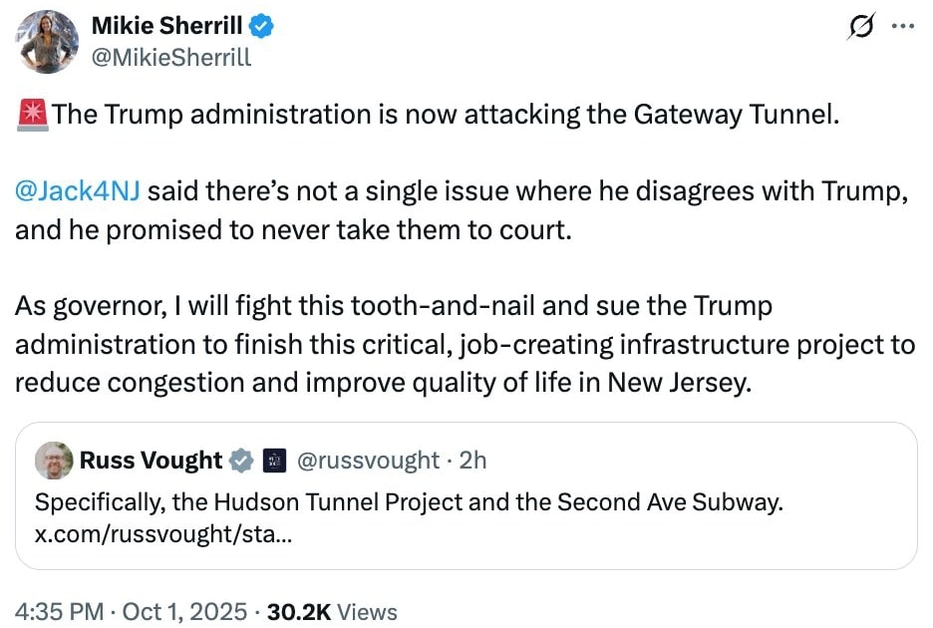Click the "2h" timestamp in quoted post
The height and width of the screenshot is (628, 933).
[x=472, y=460]
